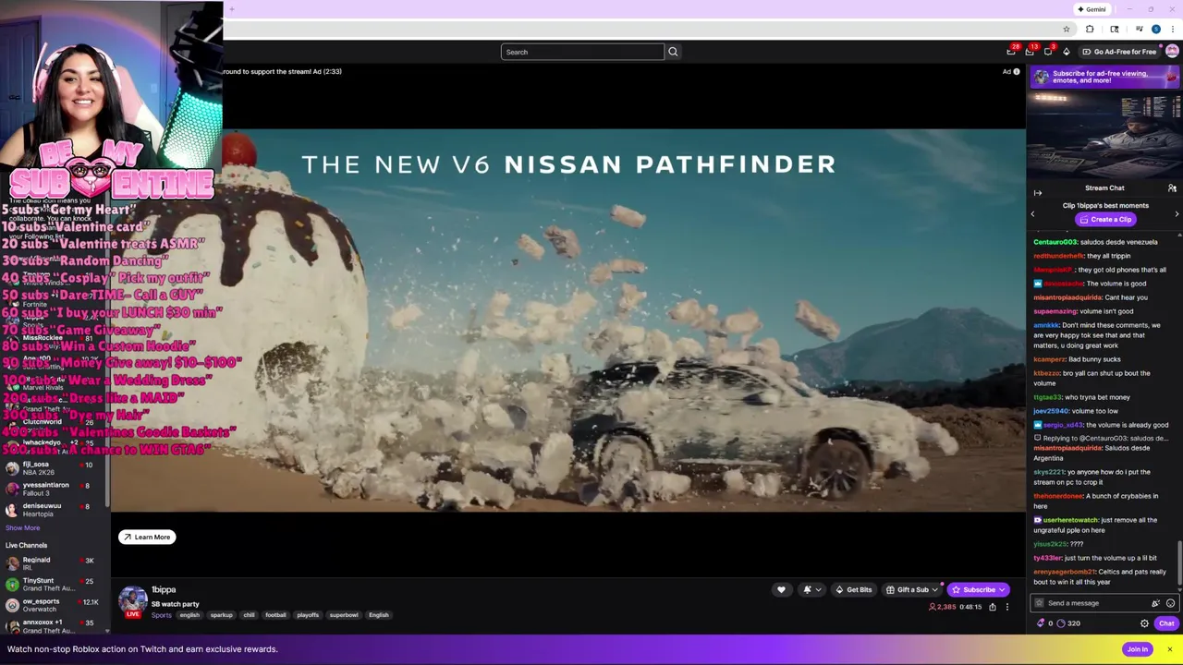Viewport: 1183px width, 665px height.
Task: Click in the Search input field
Action: 582,52
